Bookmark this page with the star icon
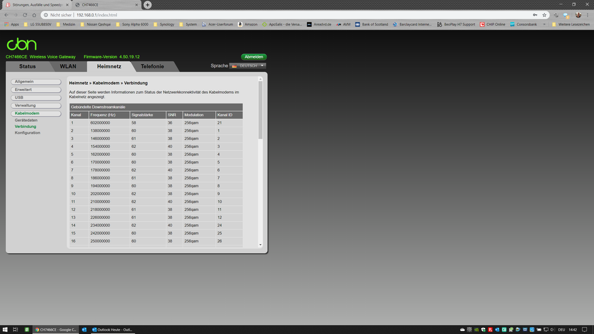 coord(545,15)
